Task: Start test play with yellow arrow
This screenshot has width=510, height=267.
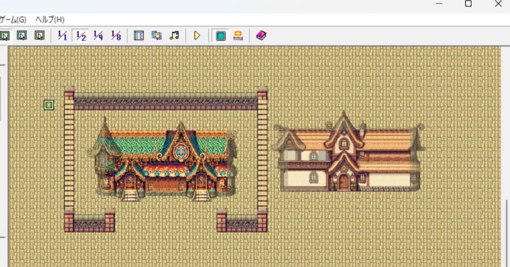Action: click(x=197, y=36)
